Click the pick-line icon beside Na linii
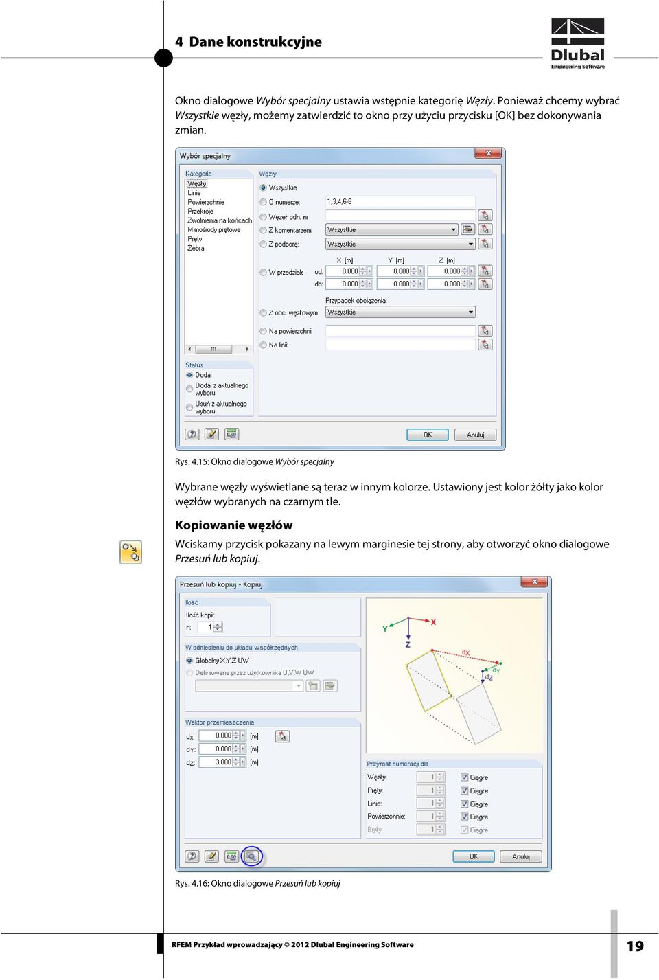 pos(485,345)
